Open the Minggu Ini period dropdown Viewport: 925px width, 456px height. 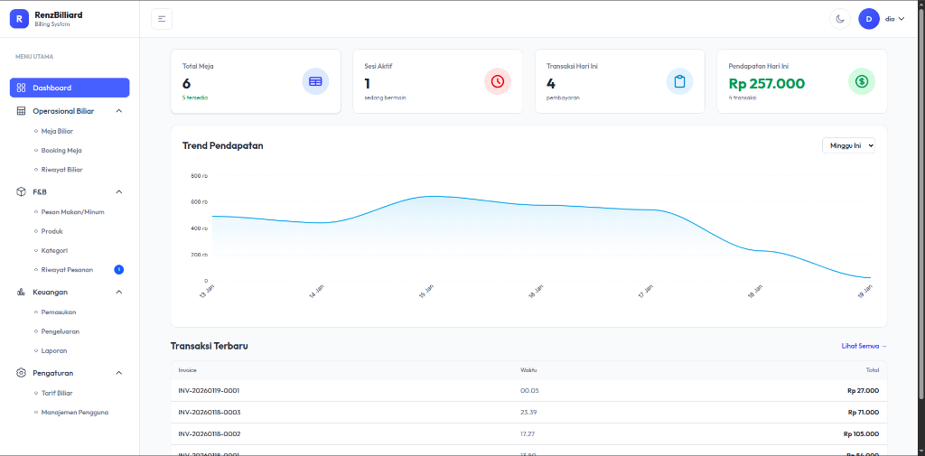point(848,145)
